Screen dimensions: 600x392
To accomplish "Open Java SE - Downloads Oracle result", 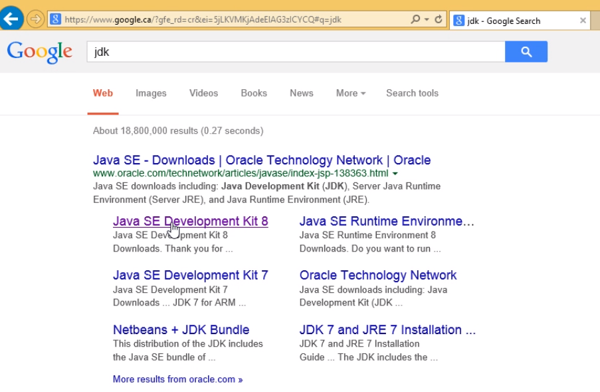I will pos(262,160).
